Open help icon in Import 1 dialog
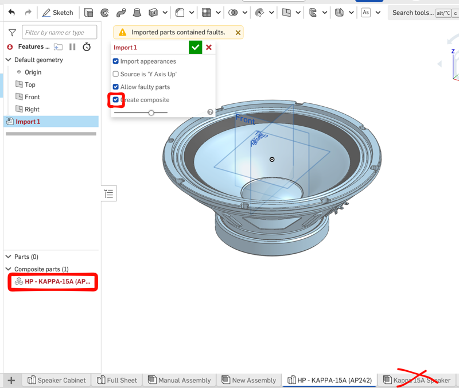The image size is (459, 388). point(210,112)
